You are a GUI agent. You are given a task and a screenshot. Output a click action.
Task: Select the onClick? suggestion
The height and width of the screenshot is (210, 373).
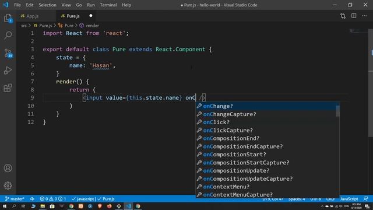pyautogui.click(x=266, y=122)
